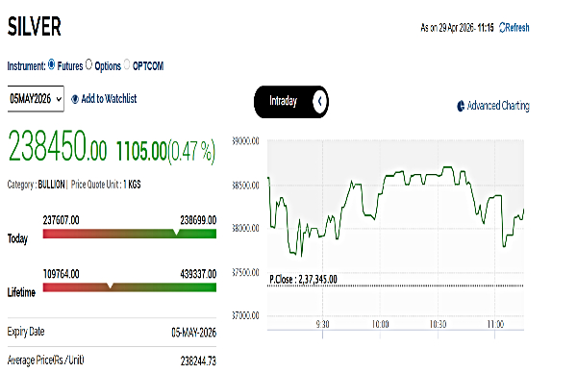Click the Advanced Charting pie icon
The width and height of the screenshot is (577, 373).
coord(461,106)
